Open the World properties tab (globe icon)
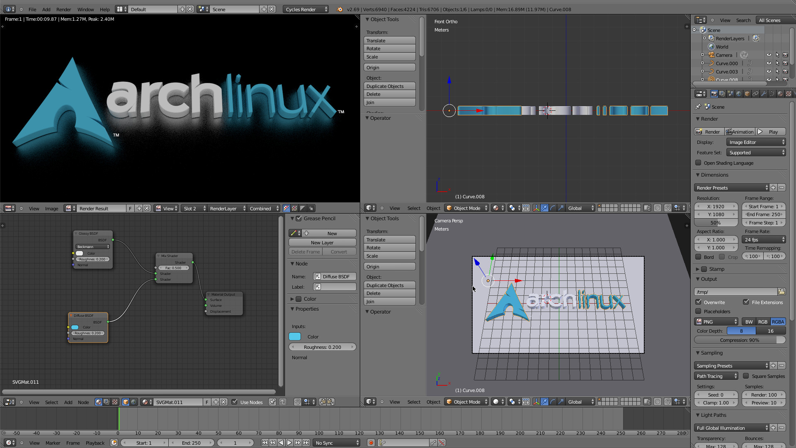This screenshot has height=448, width=796. (739, 94)
